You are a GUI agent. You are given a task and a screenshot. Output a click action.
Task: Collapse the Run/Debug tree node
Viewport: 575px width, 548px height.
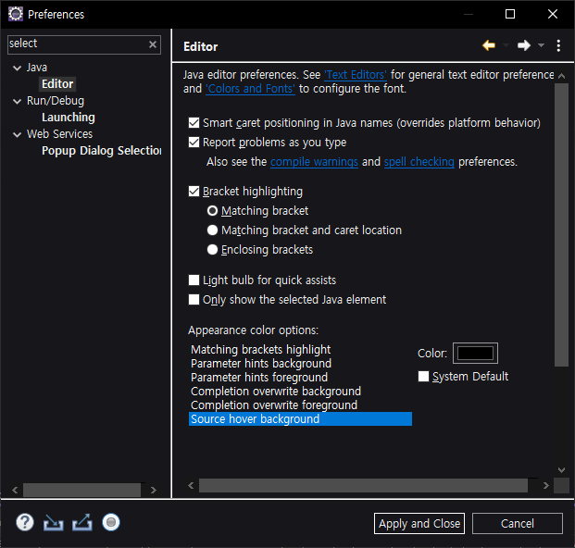click(17, 101)
